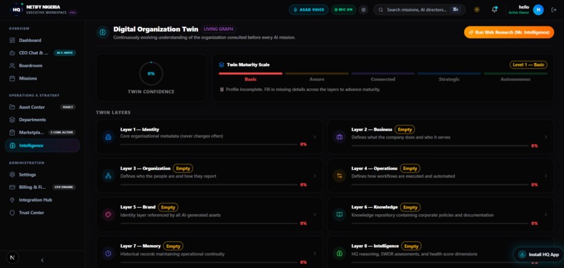The height and width of the screenshot is (268, 564).
Task: Click Layer 4 Operations progress bar
Action: coord(440,185)
